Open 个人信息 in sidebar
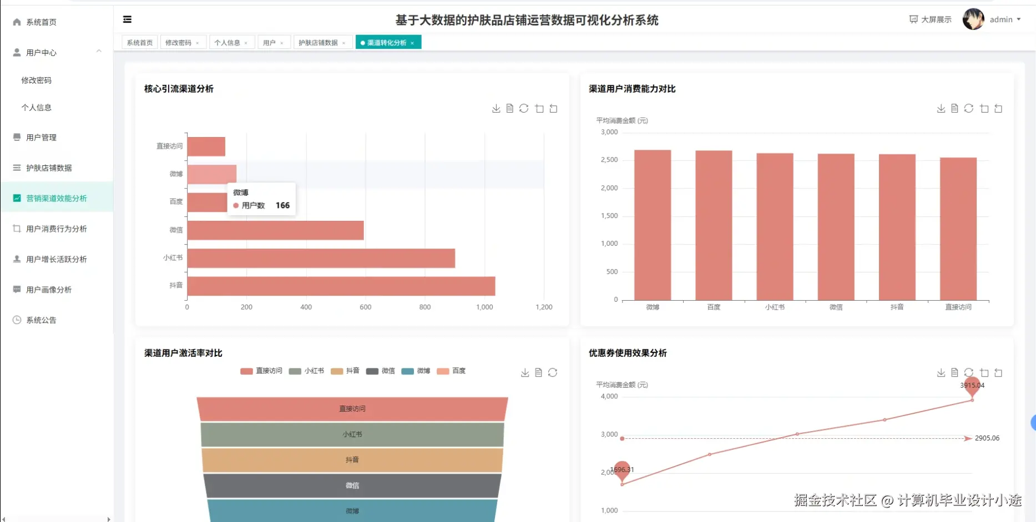Viewport: 1036px width, 522px height. click(x=57, y=108)
